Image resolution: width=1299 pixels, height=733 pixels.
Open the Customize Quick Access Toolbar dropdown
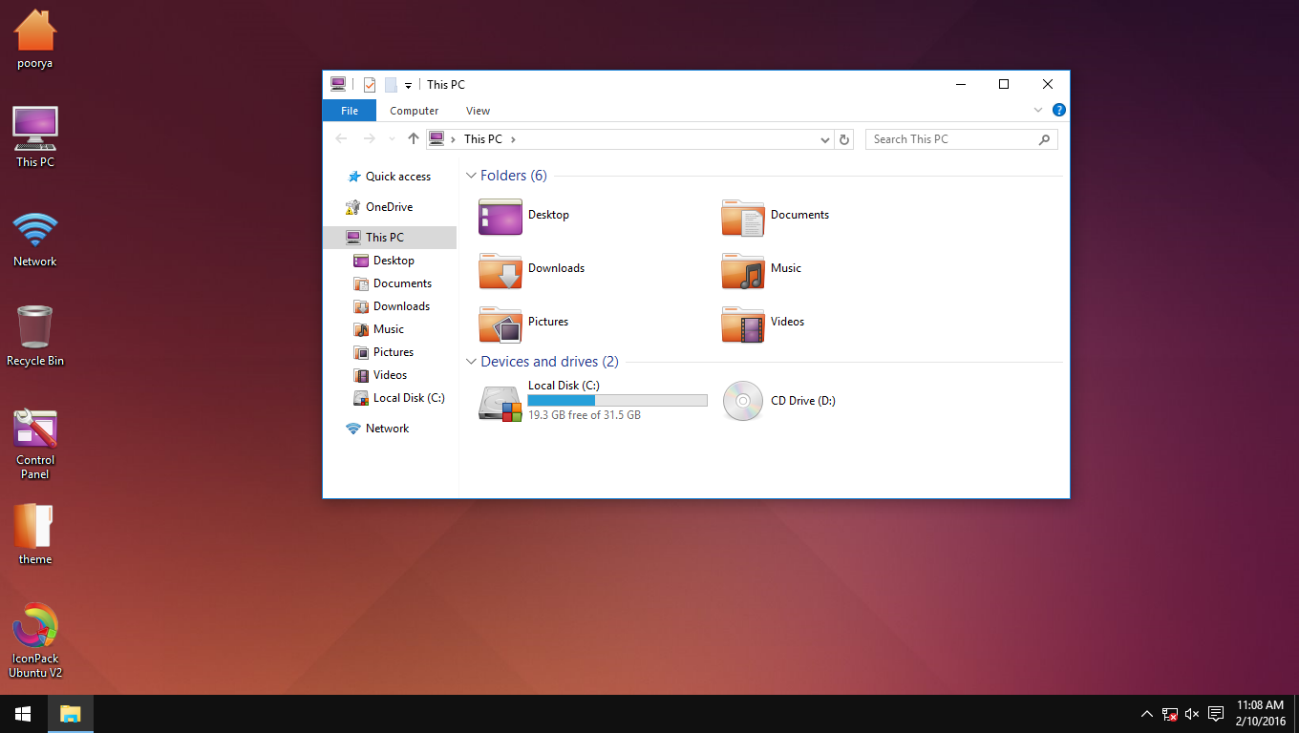(x=408, y=85)
